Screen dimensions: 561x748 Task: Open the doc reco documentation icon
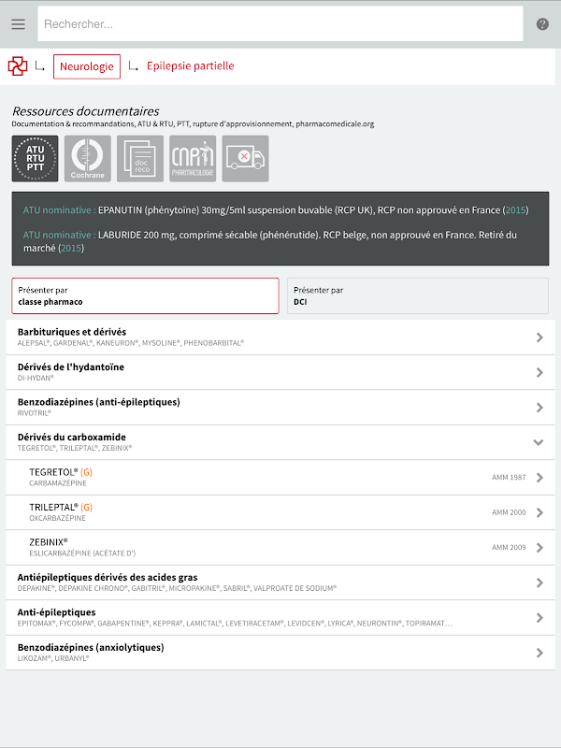tap(140, 159)
